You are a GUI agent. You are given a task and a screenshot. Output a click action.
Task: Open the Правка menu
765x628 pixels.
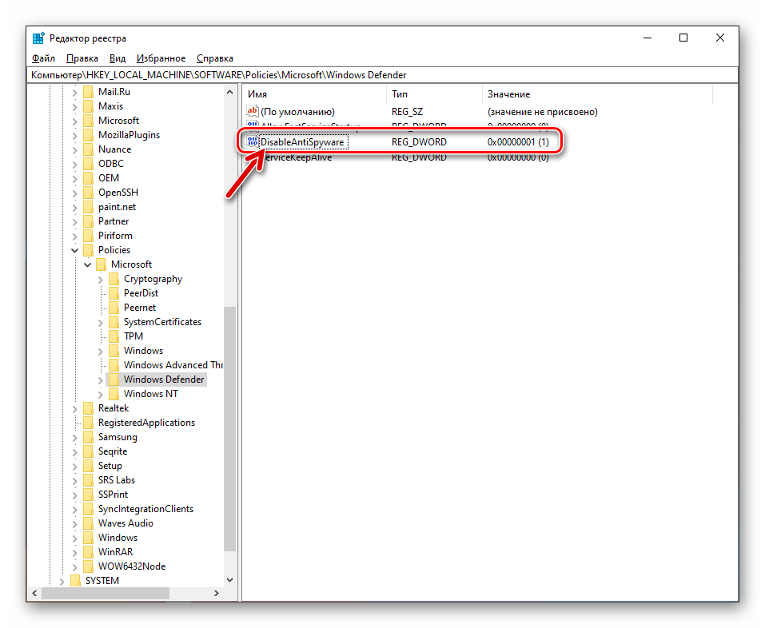[x=82, y=58]
